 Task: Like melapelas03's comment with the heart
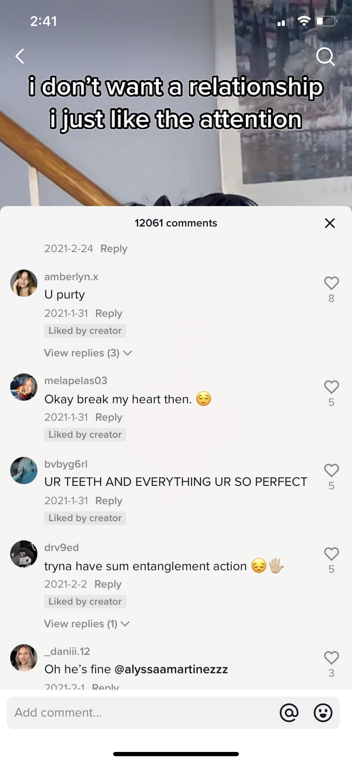tap(332, 387)
